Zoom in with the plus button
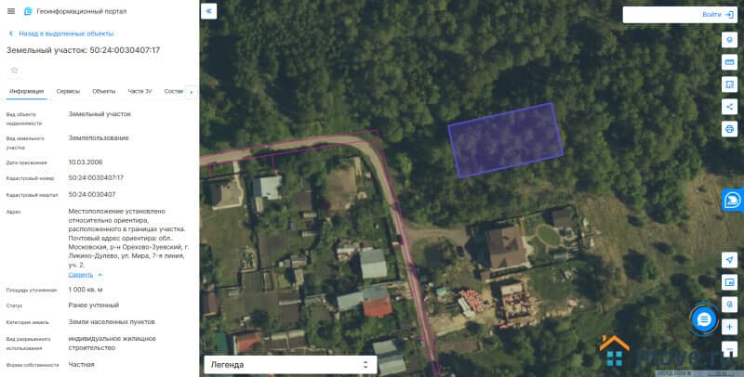Viewport: 744px width, 377px height. (x=729, y=327)
